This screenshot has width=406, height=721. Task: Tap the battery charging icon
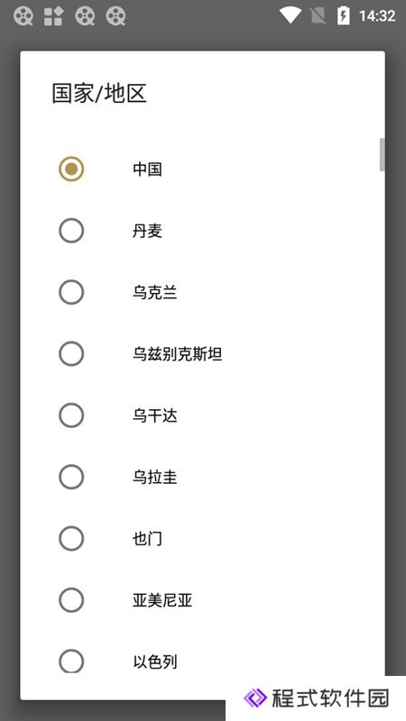344,15
